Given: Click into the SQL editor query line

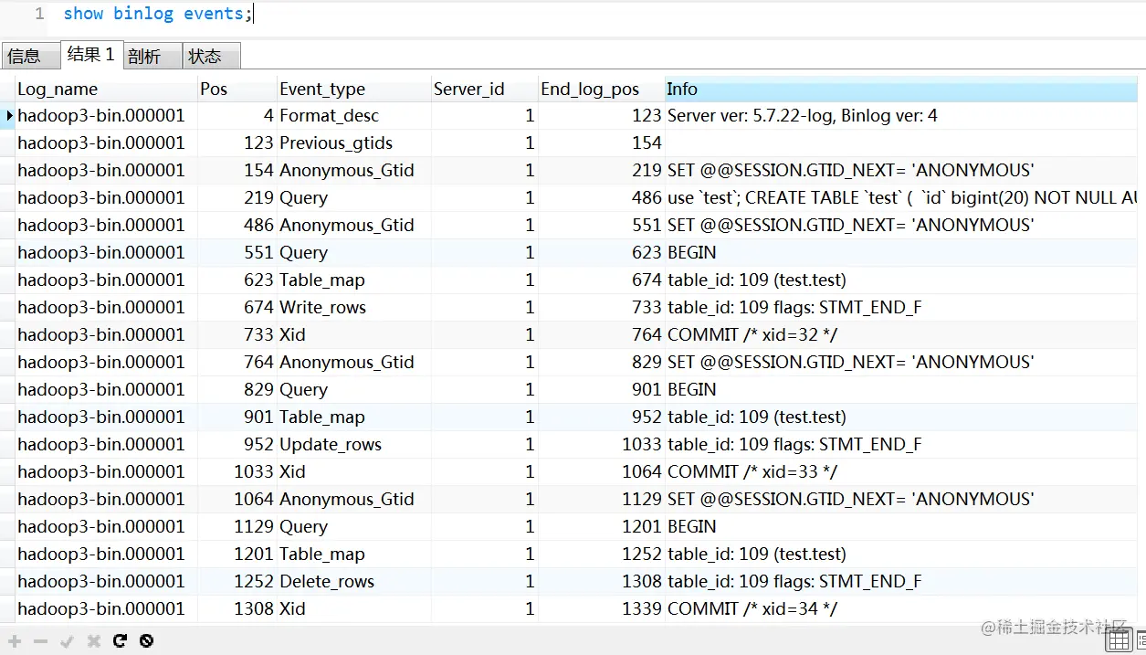Looking at the screenshot, I should coord(159,14).
